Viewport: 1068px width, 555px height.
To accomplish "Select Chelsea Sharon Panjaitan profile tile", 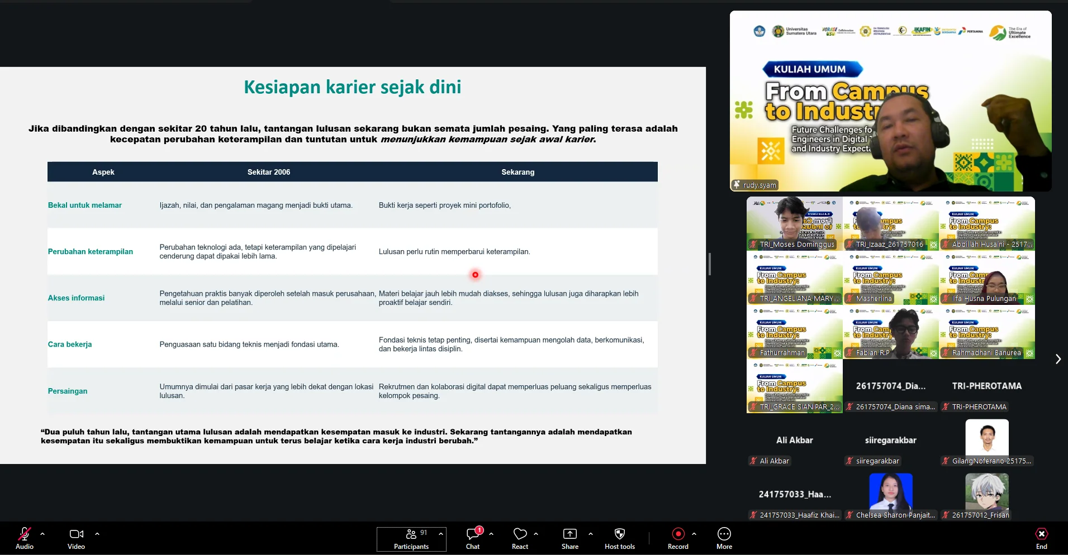I will 891,494.
